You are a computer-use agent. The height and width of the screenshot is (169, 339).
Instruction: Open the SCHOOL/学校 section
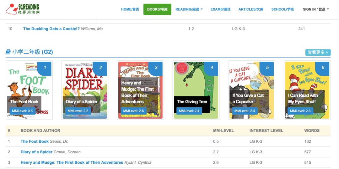[x=282, y=9]
